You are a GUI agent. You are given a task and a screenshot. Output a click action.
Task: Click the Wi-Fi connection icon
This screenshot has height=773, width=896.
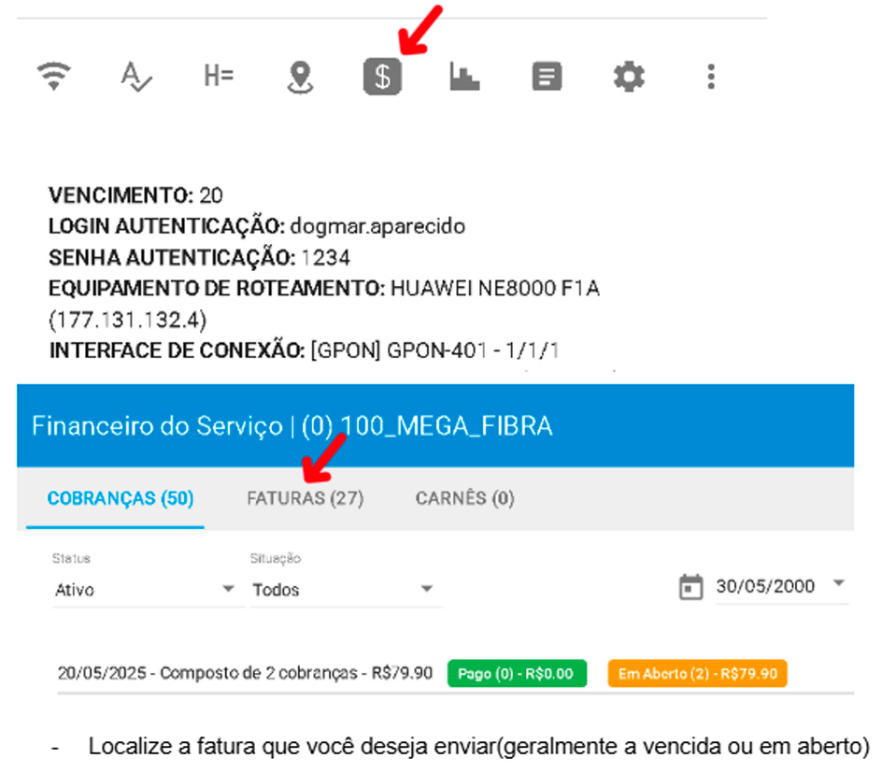tap(55, 77)
